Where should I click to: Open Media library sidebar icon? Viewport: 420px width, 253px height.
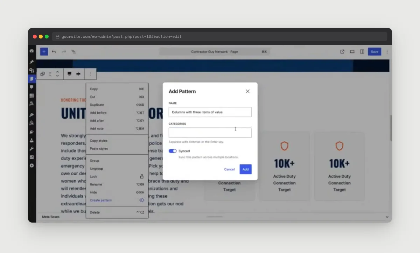[31, 70]
